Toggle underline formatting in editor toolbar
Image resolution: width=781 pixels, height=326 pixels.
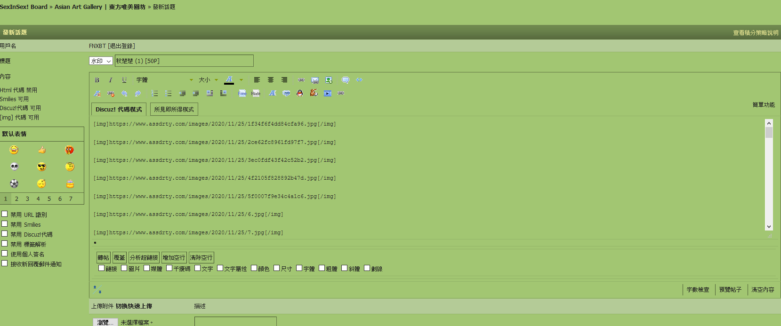(x=124, y=80)
